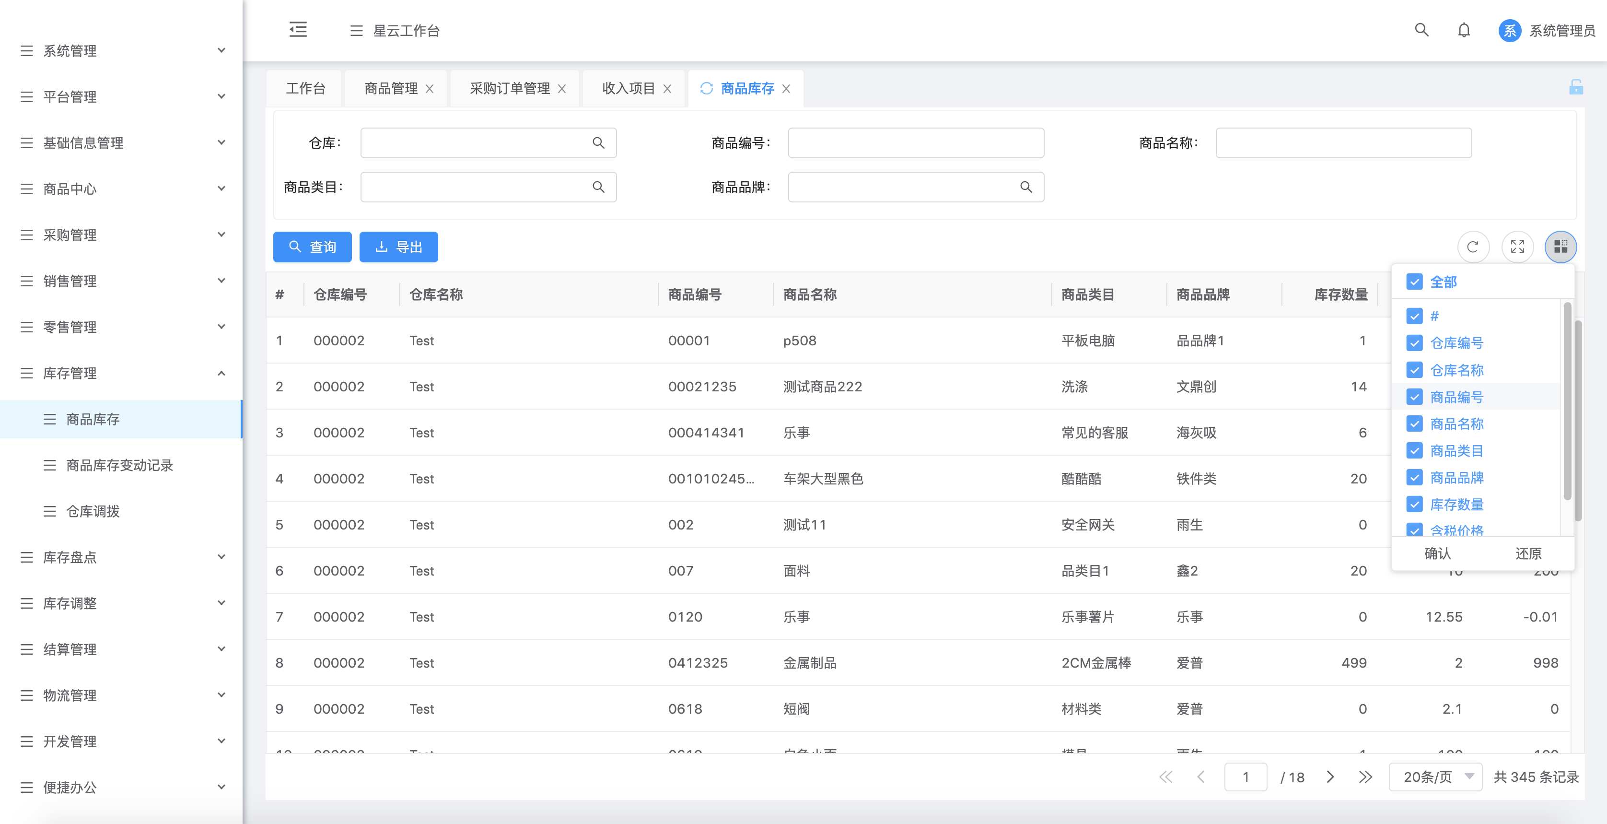Click the list icon beside 仓库调拨
1607x824 pixels.
50,511
